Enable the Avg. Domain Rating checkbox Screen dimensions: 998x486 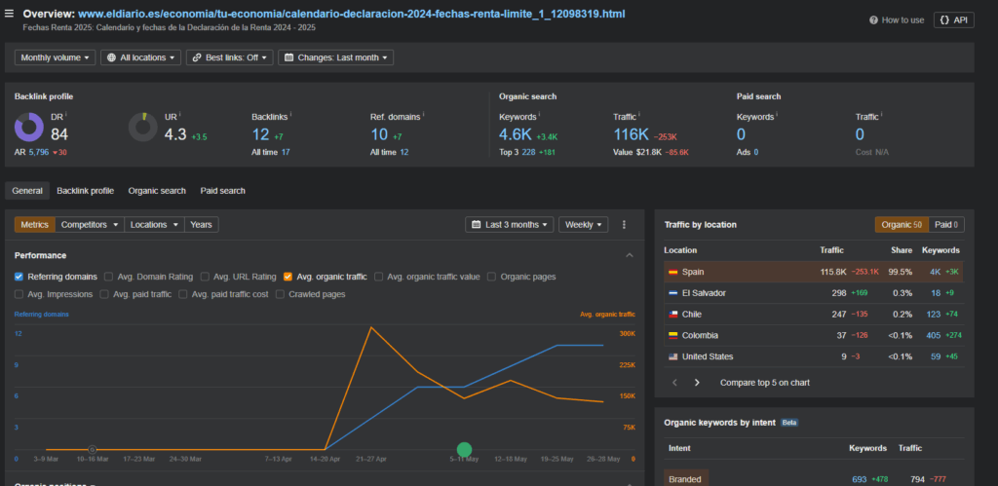coord(108,277)
